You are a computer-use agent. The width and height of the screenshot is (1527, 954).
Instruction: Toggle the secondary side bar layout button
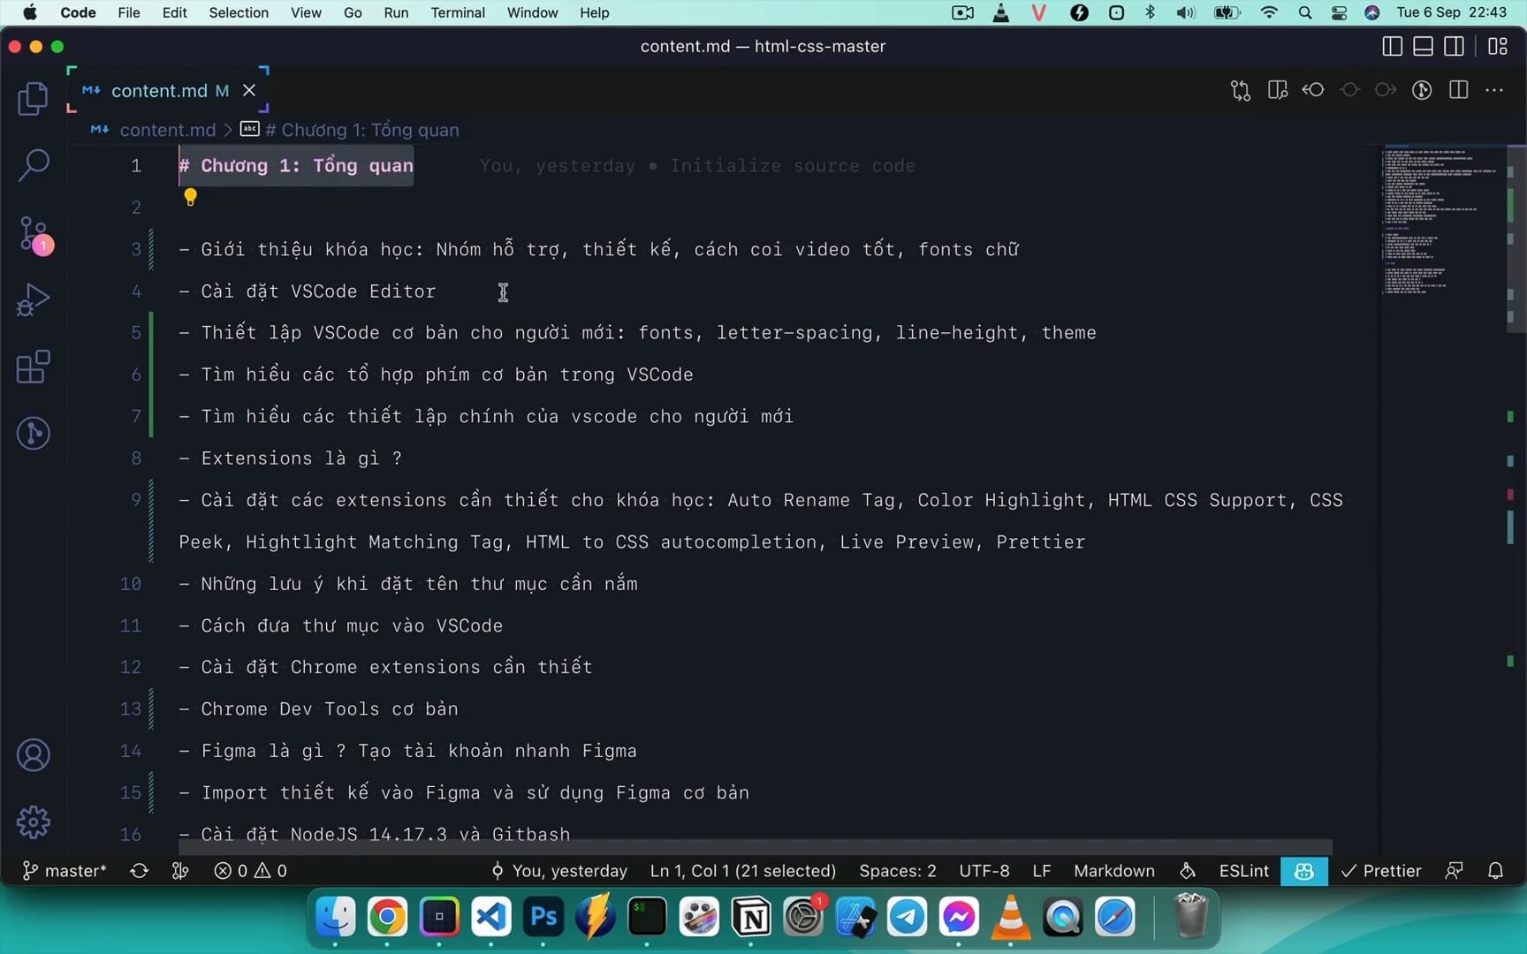tap(1454, 47)
